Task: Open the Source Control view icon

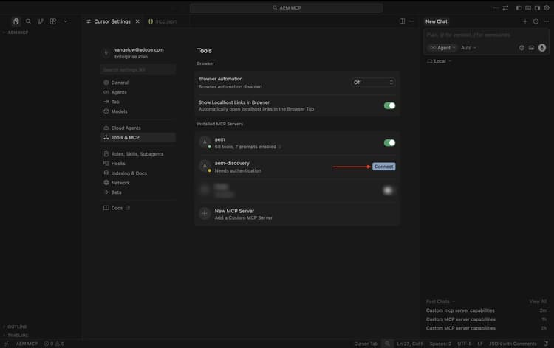Action: tap(41, 21)
